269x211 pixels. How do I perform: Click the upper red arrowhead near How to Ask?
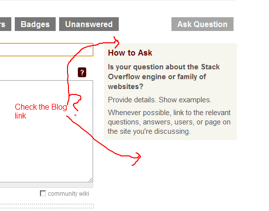116,42
